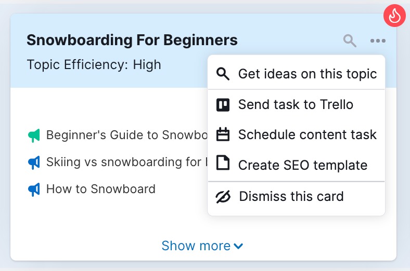410x271 pixels.
Task: Click the red flame trending icon
Action: click(394, 16)
